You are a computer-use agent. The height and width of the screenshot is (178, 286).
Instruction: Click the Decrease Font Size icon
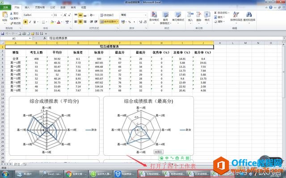69,15
